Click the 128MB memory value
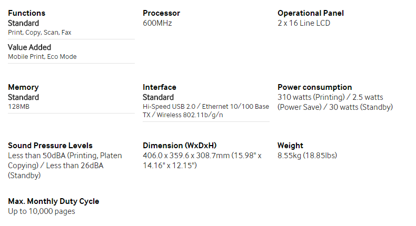Image resolution: width=416 pixels, height=226 pixels. coord(18,107)
